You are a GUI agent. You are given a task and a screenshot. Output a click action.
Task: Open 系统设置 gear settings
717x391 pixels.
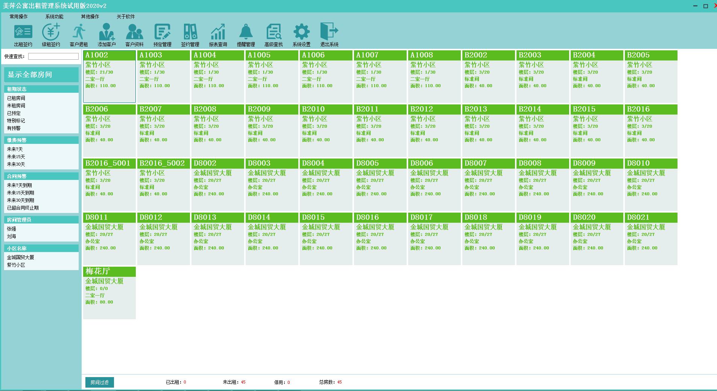point(301,35)
